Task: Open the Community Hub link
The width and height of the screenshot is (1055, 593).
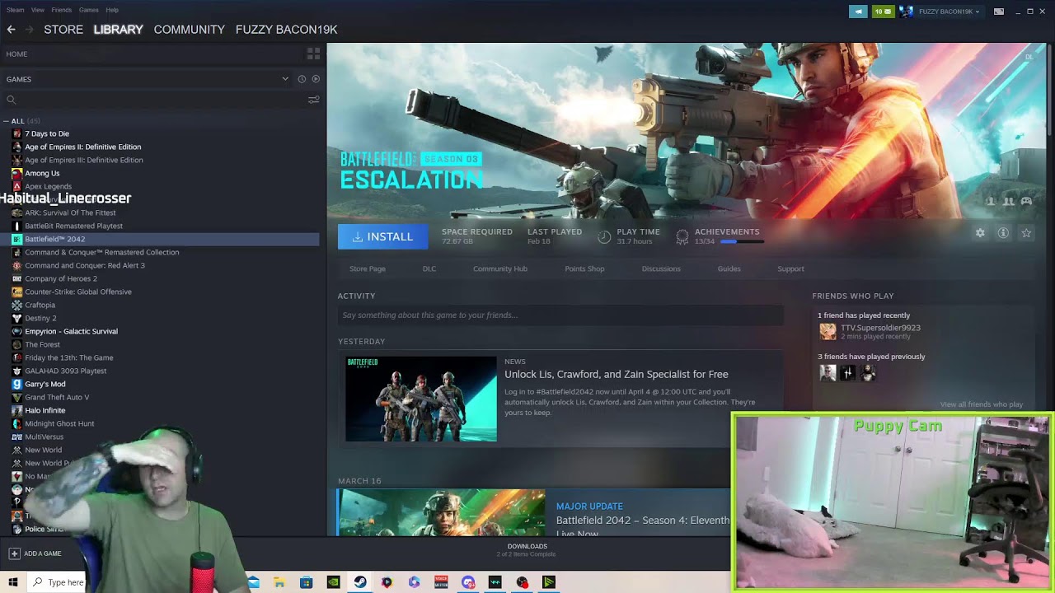Action: pyautogui.click(x=500, y=268)
